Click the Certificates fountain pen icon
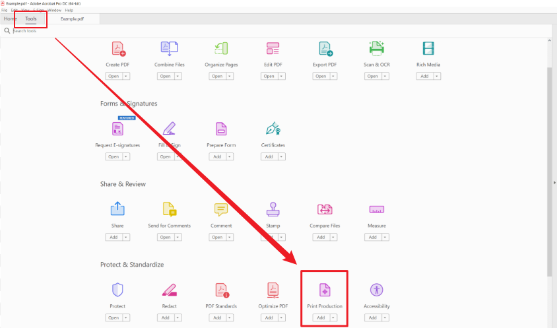Viewport: 557px width, 328px height. point(273,129)
